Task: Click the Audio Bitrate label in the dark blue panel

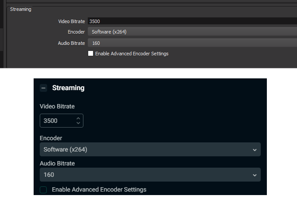Action: point(57,164)
